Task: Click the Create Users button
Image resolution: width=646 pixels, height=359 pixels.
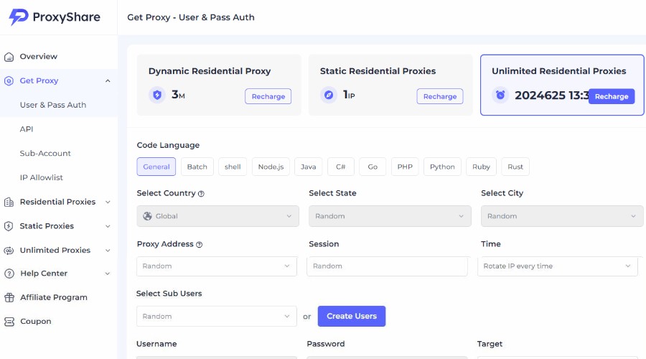Action: [352, 316]
